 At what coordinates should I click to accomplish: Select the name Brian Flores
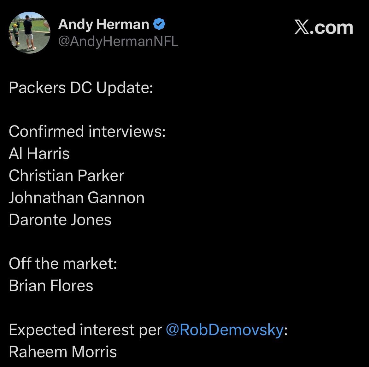pyautogui.click(x=51, y=286)
